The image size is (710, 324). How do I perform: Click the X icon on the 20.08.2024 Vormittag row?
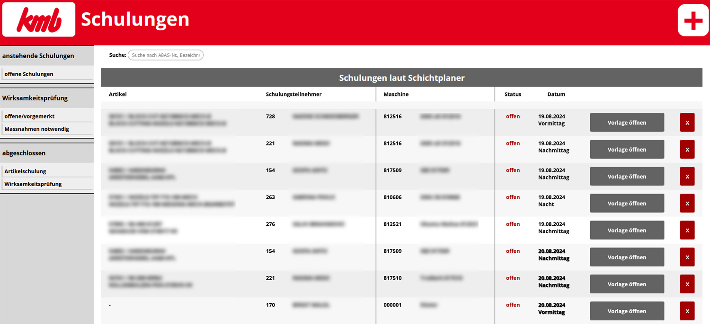pyautogui.click(x=687, y=311)
